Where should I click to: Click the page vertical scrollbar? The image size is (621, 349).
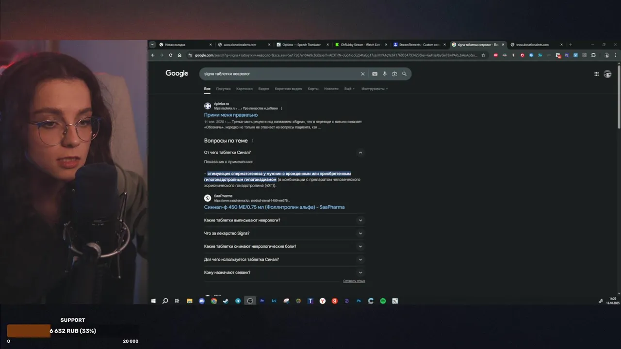[x=619, y=97]
